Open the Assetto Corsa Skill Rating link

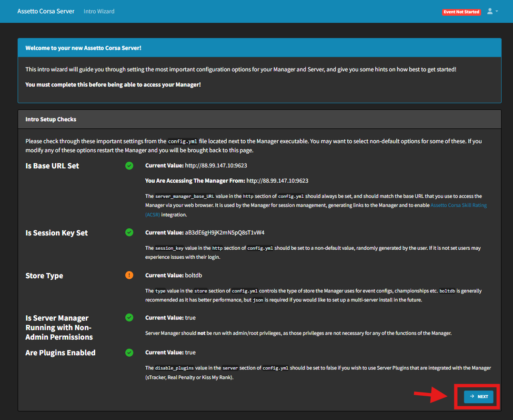point(458,205)
